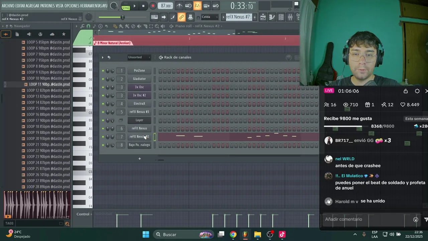Screen dimensions: 428x241
Task: Mute the PoiZone channel green LED
Action: click(103, 71)
